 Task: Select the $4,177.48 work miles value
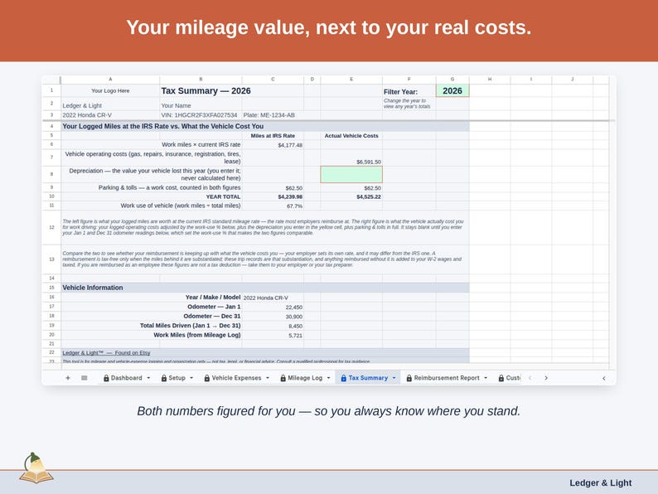[273, 145]
